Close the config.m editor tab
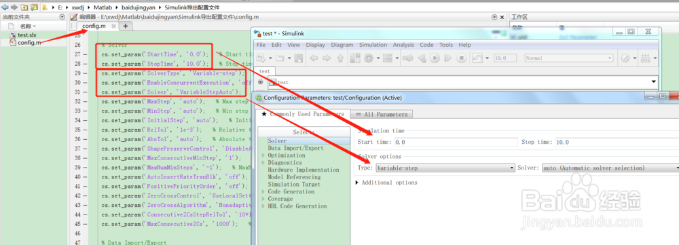Viewport: 679px width, 245px height. 113,26
